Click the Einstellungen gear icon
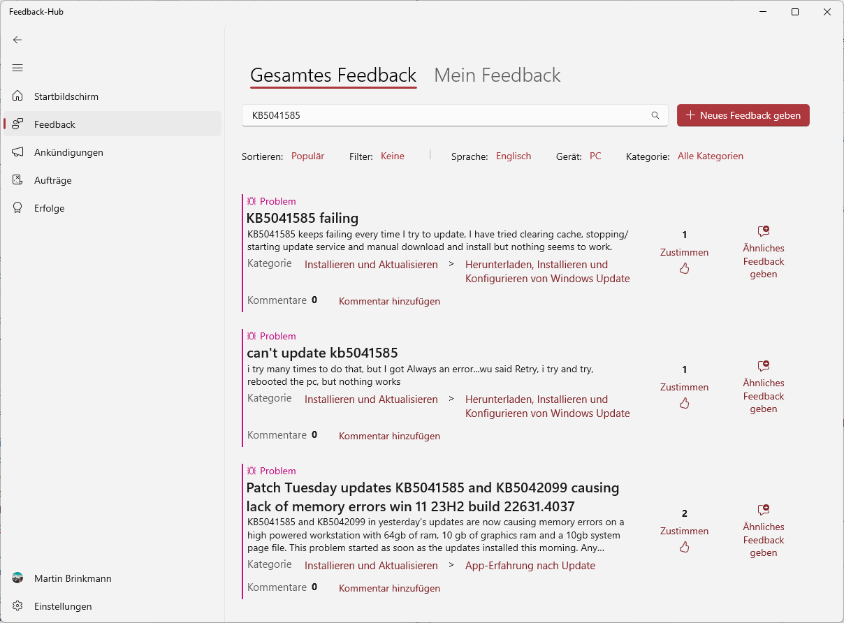This screenshot has height=623, width=844. [x=17, y=606]
